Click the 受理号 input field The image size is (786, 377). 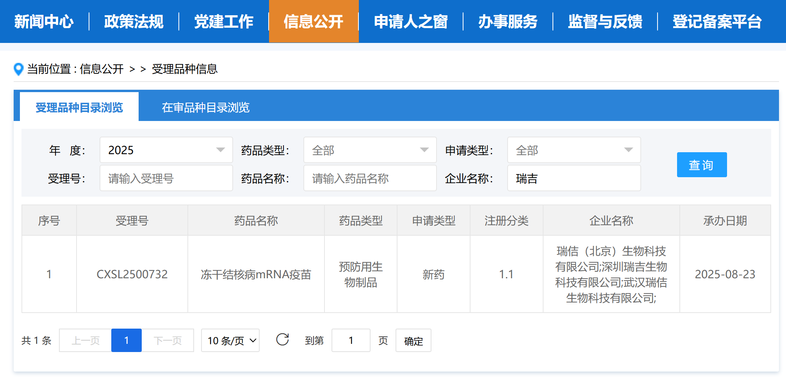(x=166, y=178)
